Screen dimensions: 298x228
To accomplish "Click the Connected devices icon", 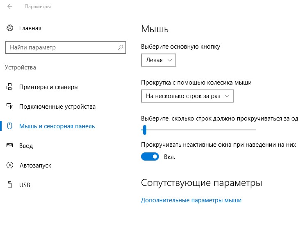I will (x=10, y=107).
